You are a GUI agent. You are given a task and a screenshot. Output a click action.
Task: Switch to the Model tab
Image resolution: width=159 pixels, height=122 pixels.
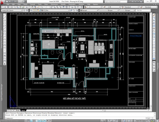18,110
